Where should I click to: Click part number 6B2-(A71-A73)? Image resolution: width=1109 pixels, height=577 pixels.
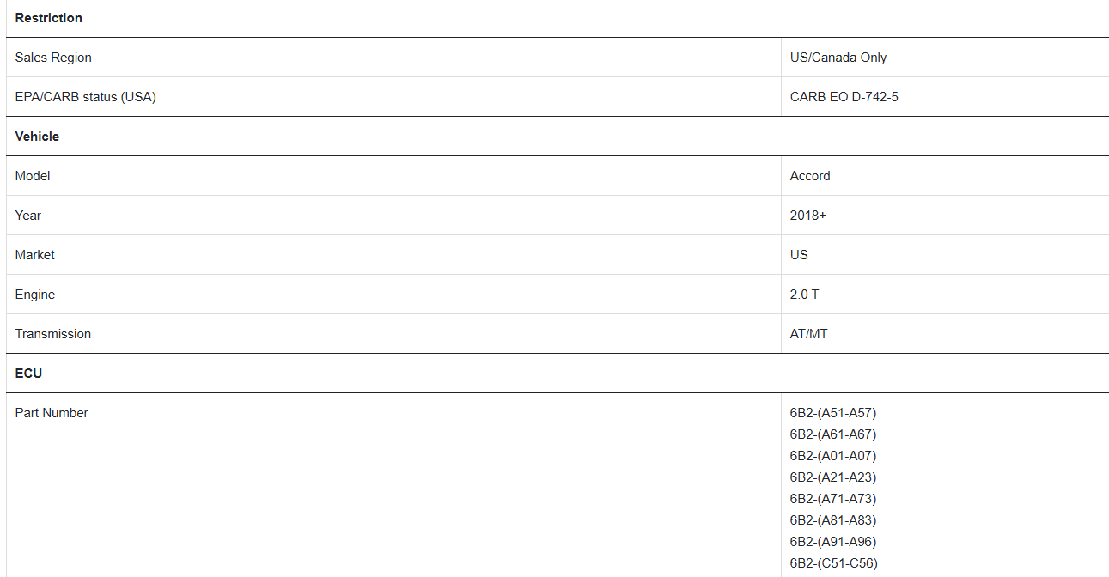point(833,499)
